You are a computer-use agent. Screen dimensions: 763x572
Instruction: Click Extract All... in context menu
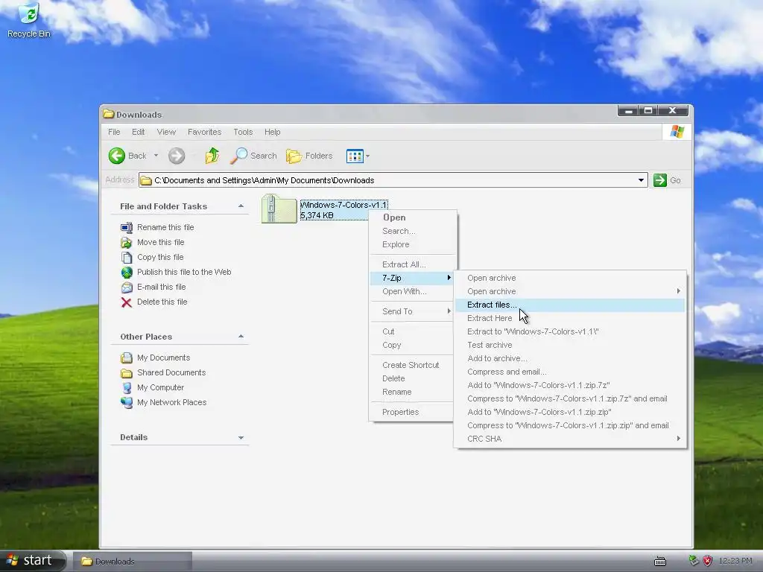413,264
